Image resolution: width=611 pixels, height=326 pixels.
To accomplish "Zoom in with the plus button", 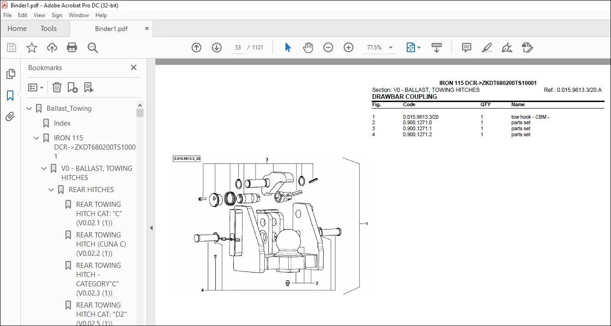I will click(x=349, y=48).
